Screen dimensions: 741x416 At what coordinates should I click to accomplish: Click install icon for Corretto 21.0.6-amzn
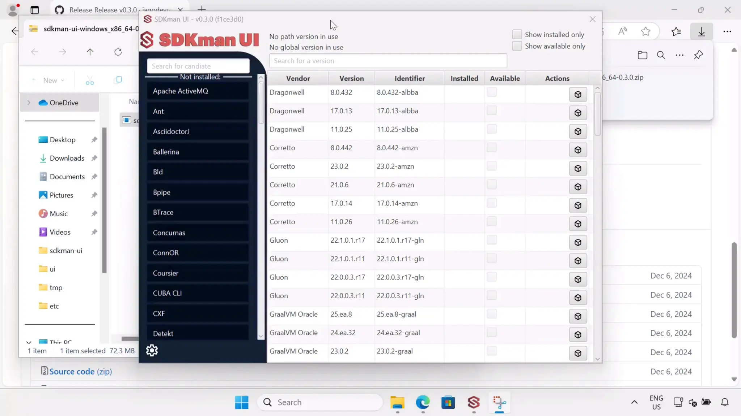578,187
